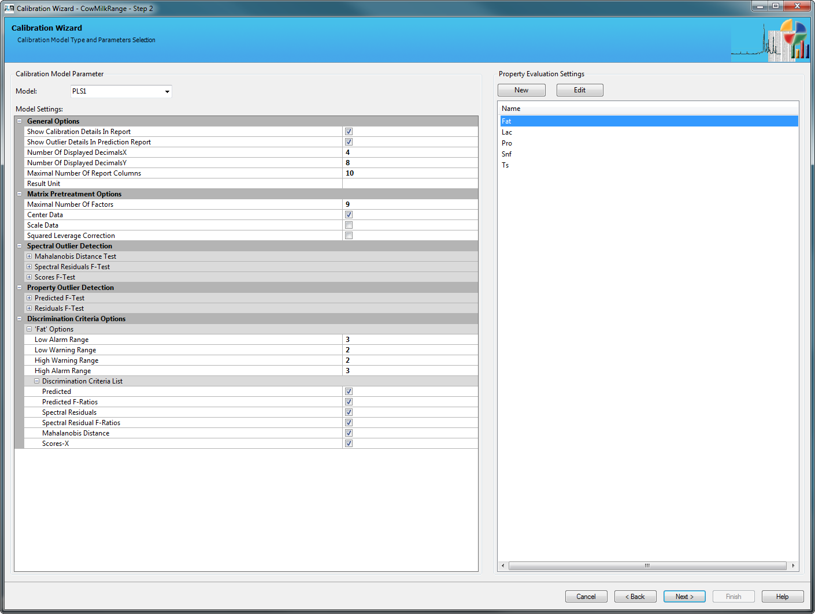Toggle Show Calibration Details In Report
815x614 pixels.
(x=349, y=132)
